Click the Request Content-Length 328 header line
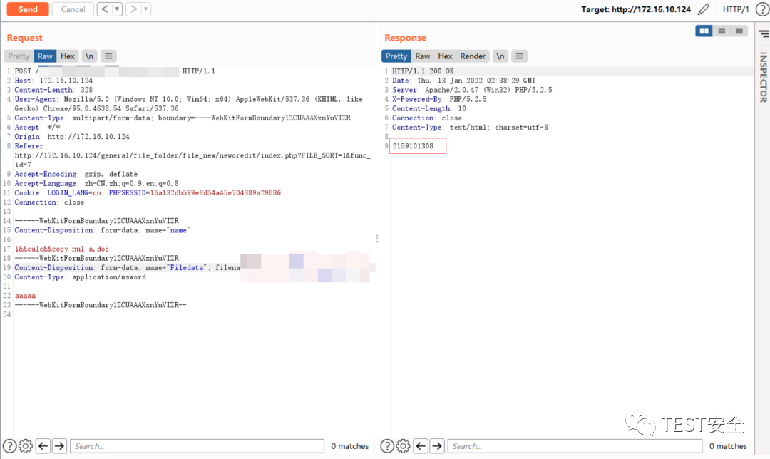This screenshot has height=459, width=770. point(53,90)
